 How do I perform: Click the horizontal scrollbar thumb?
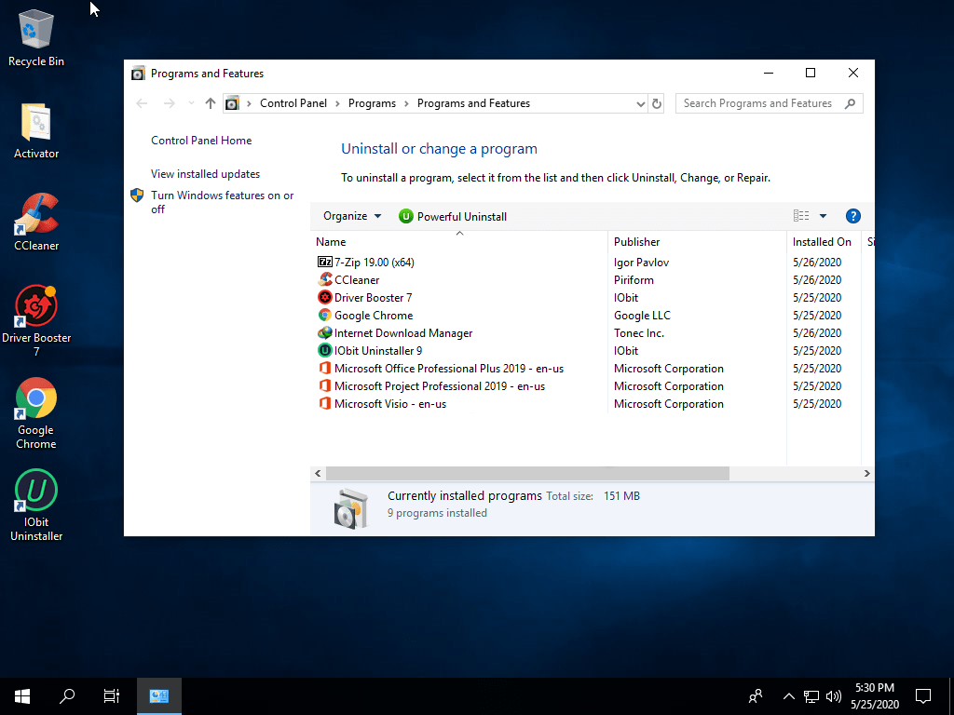(x=527, y=473)
